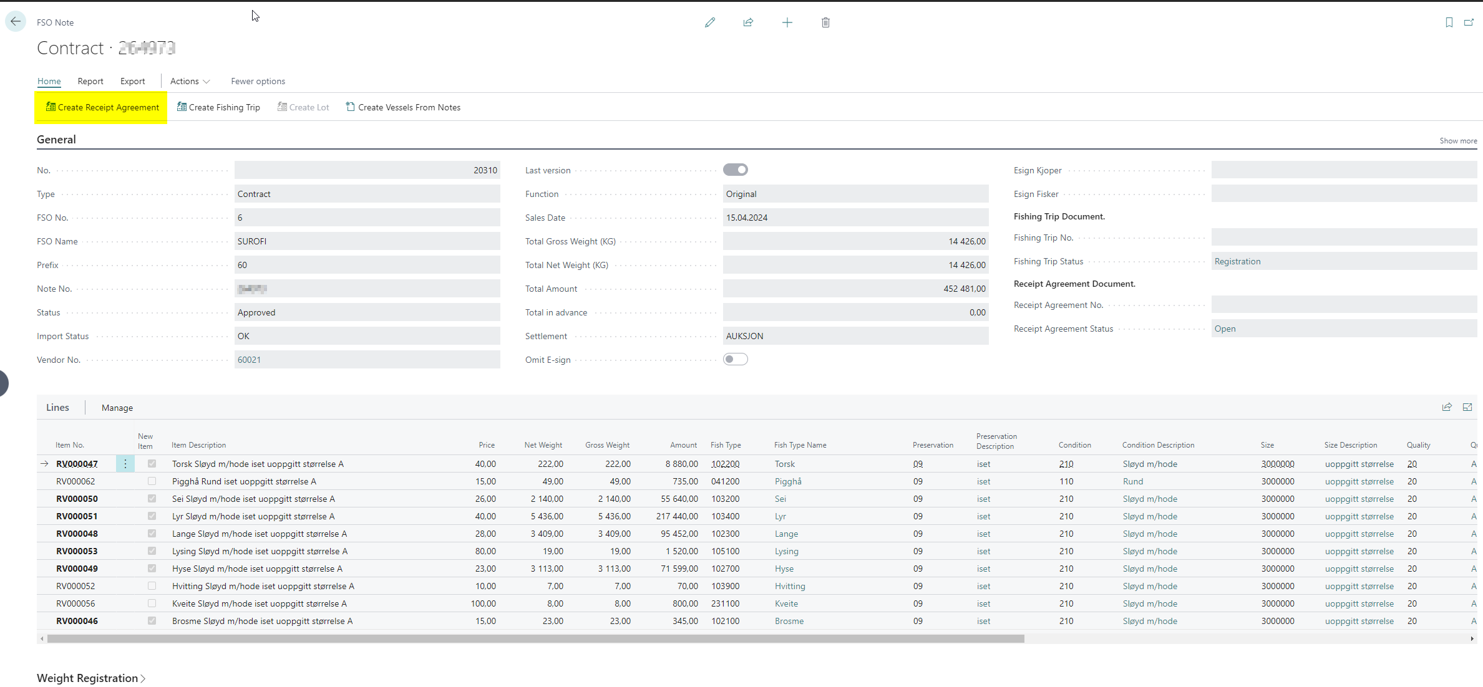Click the Lines section share icon
The image size is (1483, 687).
(x=1447, y=407)
